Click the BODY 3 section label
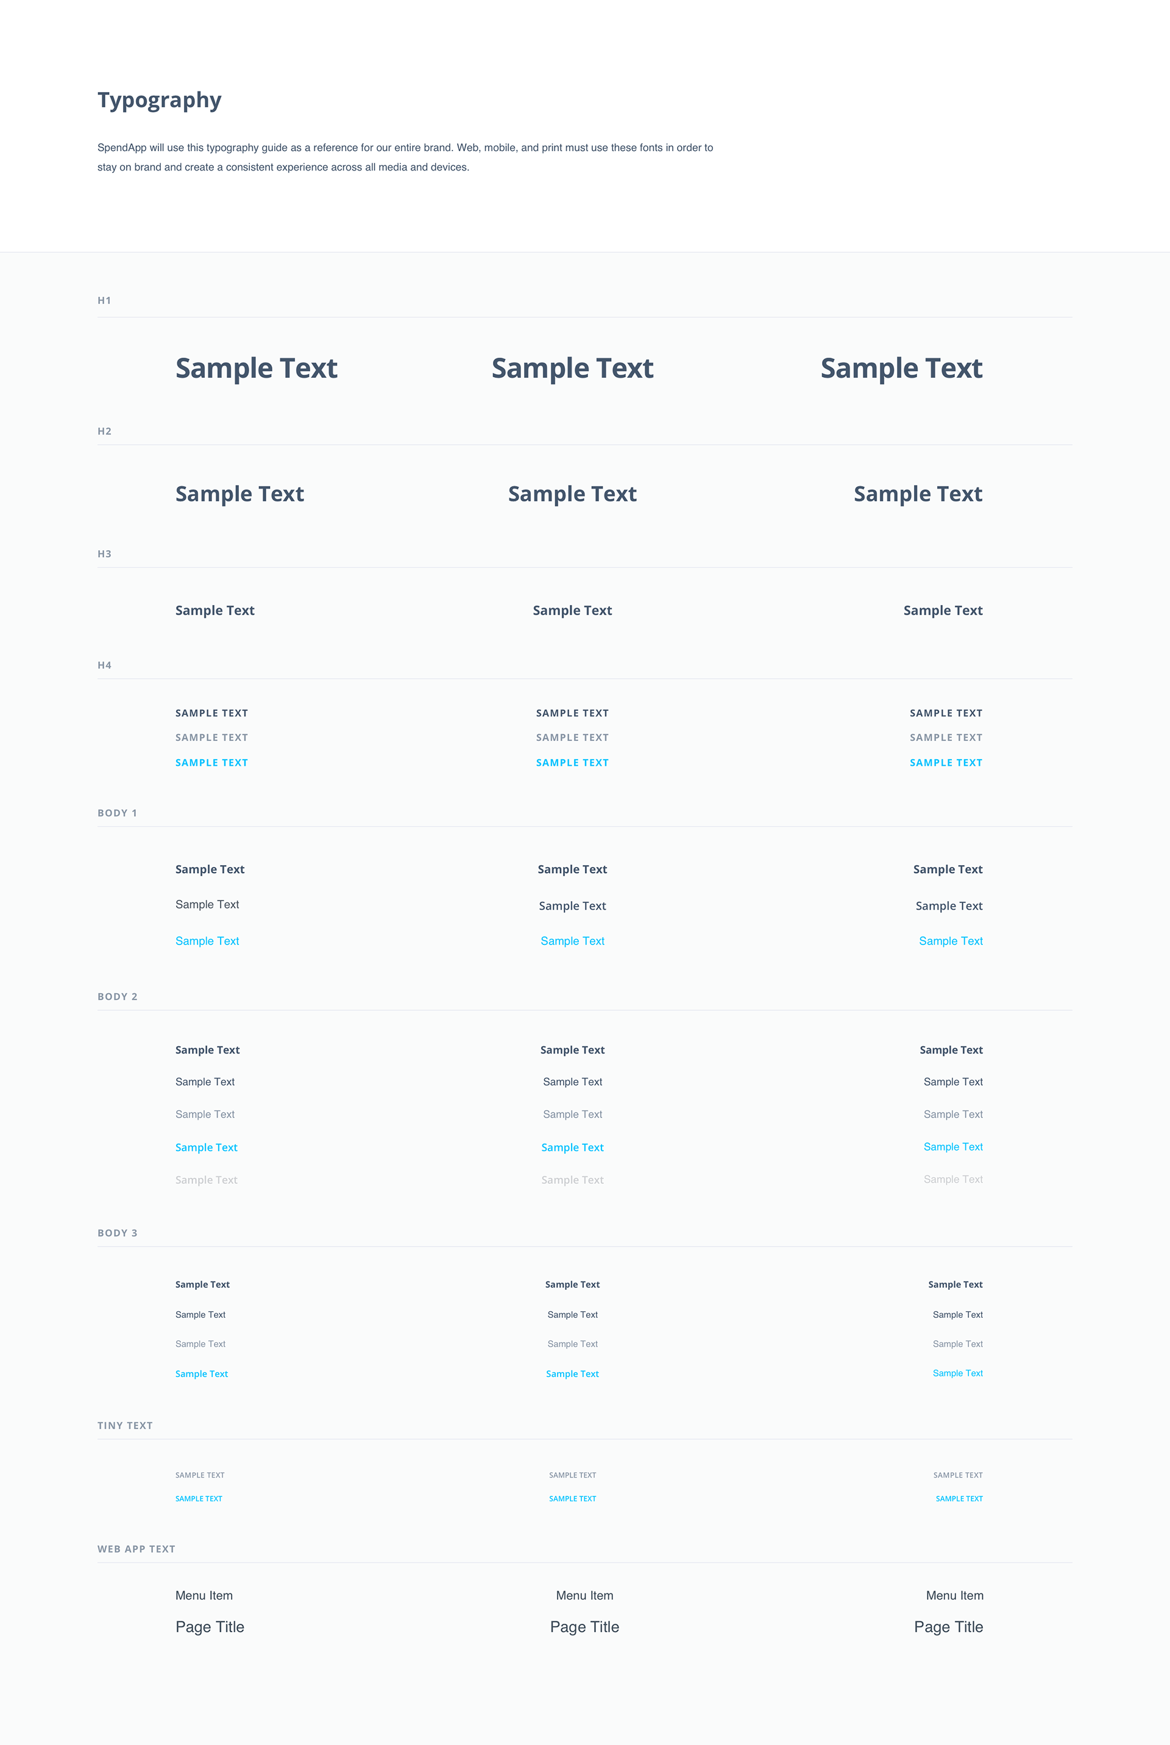The width and height of the screenshot is (1170, 1745). click(x=117, y=1233)
